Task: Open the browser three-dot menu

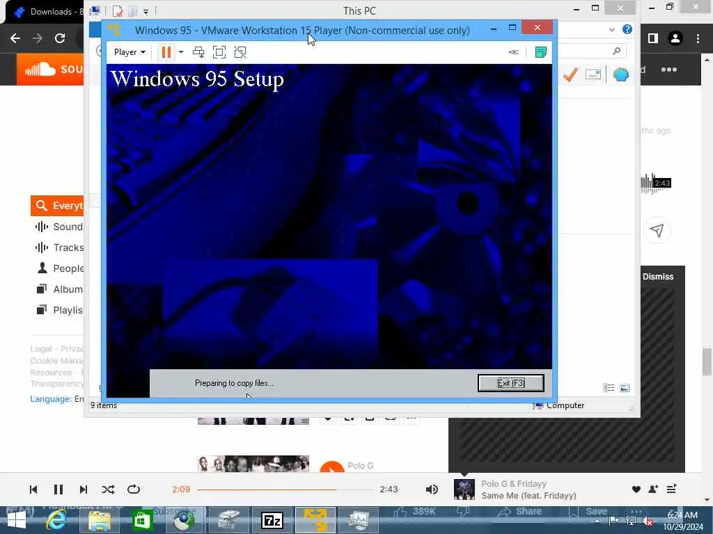Action: pyautogui.click(x=698, y=39)
